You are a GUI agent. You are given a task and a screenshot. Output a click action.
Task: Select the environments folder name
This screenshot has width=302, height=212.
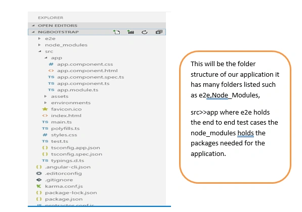pyautogui.click(x=71, y=103)
